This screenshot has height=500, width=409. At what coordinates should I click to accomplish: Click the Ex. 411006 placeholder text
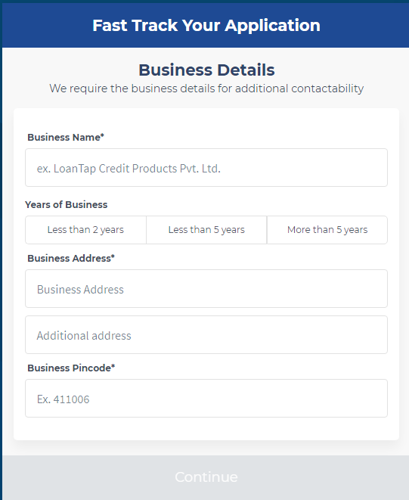point(63,399)
